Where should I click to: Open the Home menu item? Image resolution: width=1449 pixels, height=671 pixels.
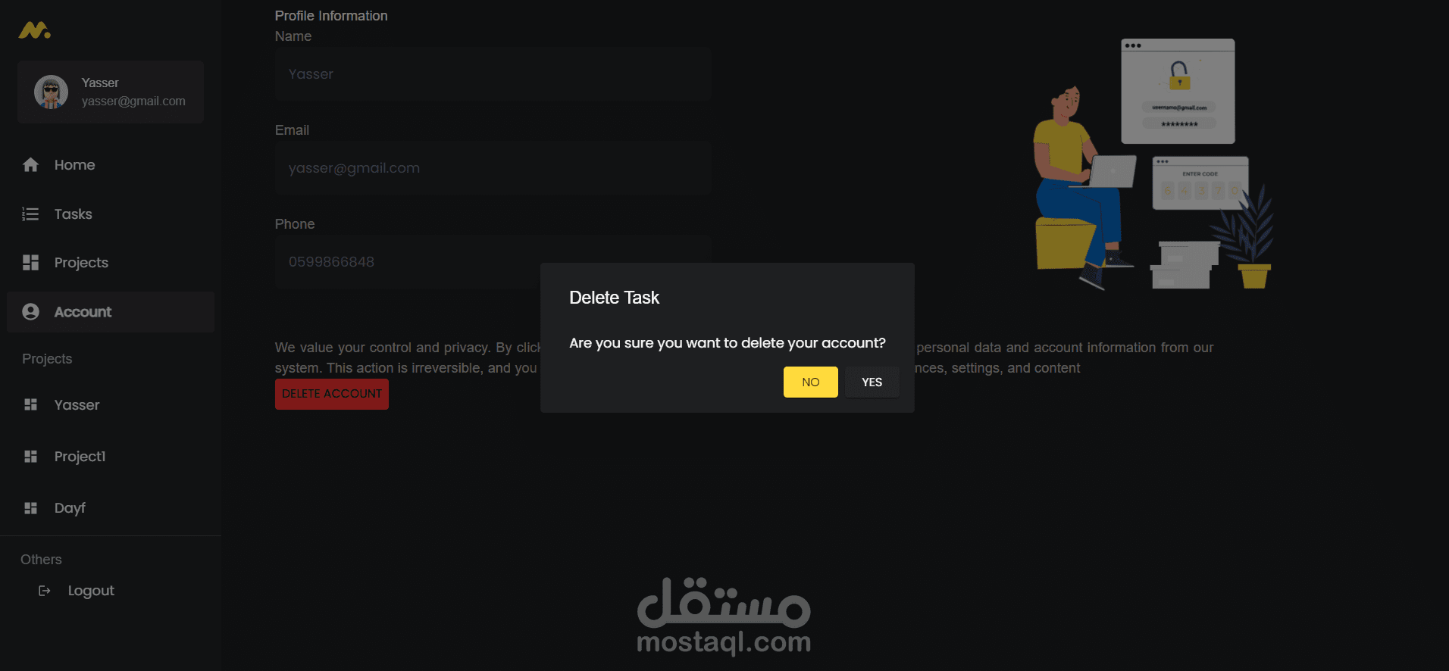111,165
